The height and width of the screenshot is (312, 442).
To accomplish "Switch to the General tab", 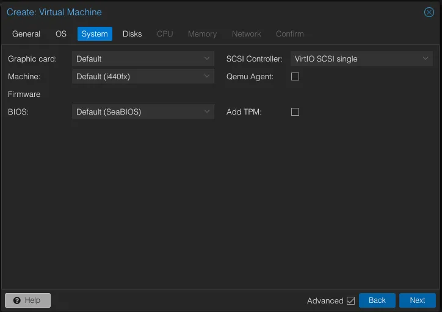I will pos(26,34).
